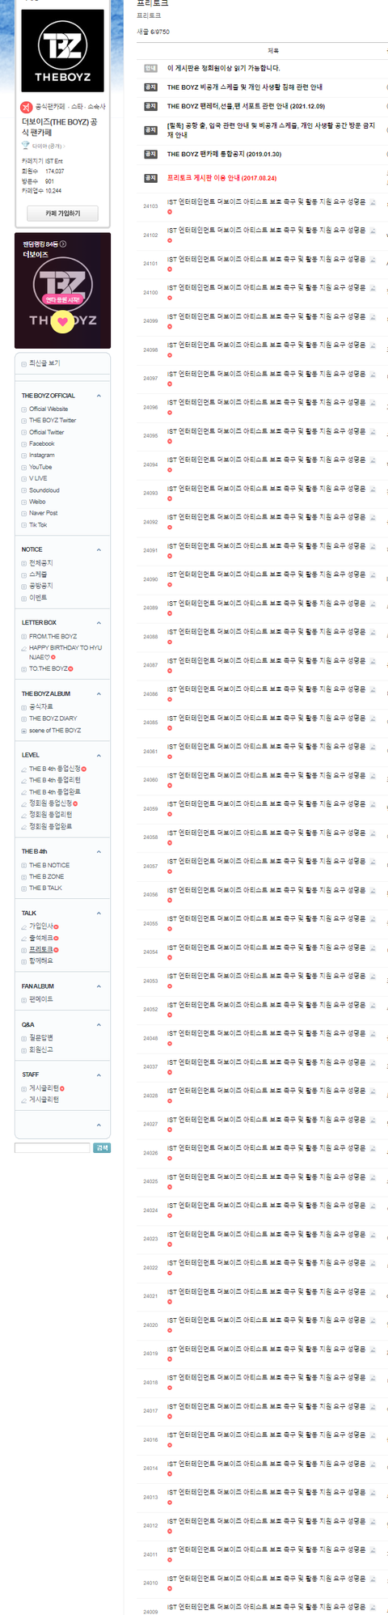Click the new-post red dot beside 프리토크
The height and width of the screenshot is (1615, 388).
[x=57, y=949]
